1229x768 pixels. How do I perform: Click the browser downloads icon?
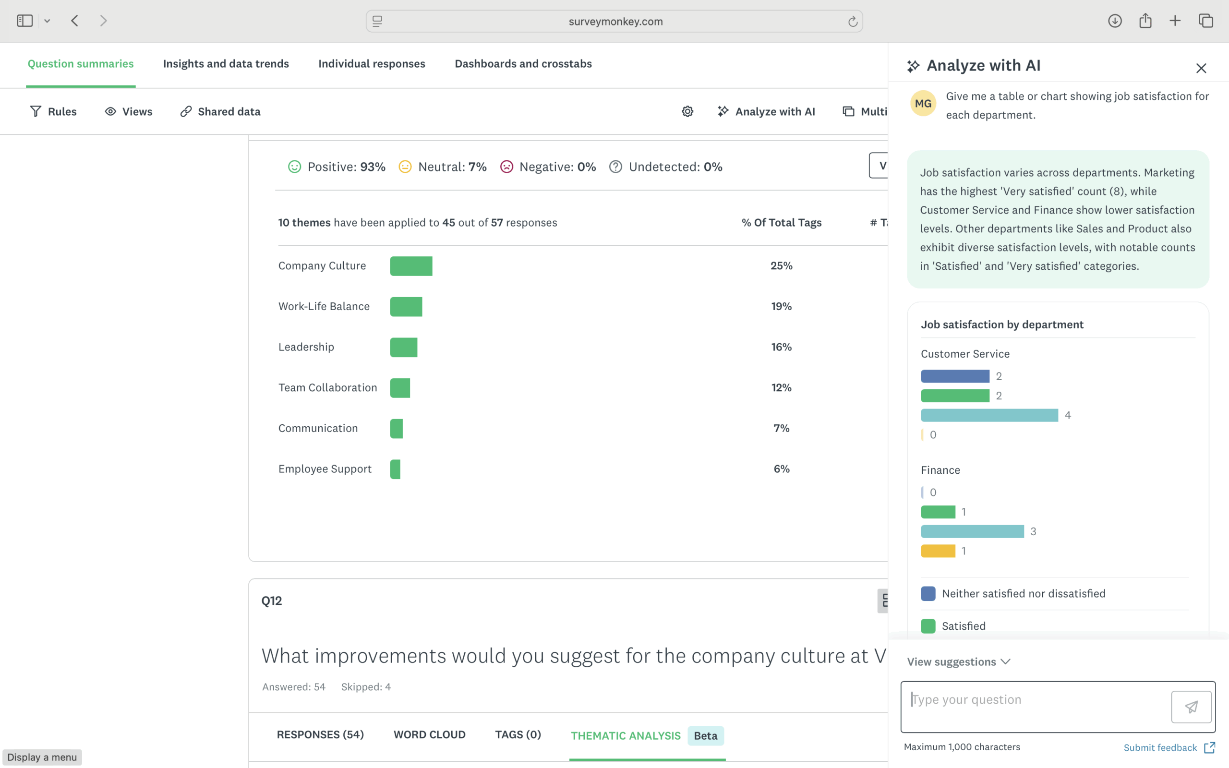pyautogui.click(x=1115, y=21)
